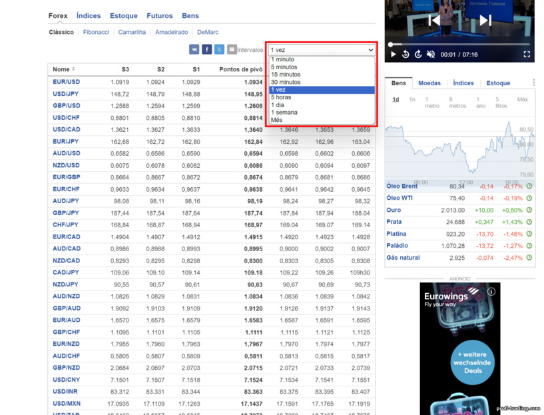Set chart range to 1 ano

point(481,103)
